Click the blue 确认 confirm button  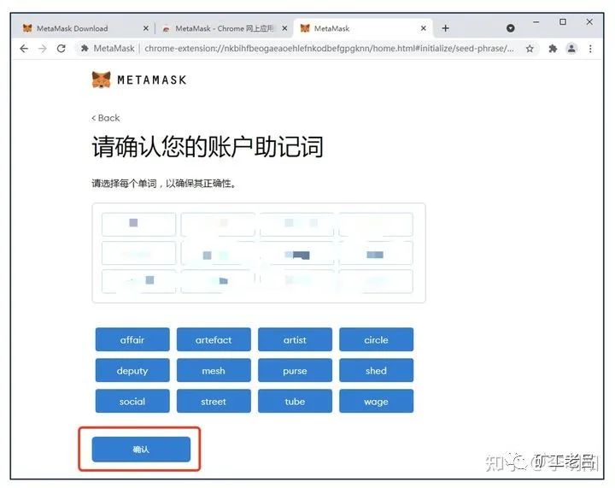tap(141, 450)
